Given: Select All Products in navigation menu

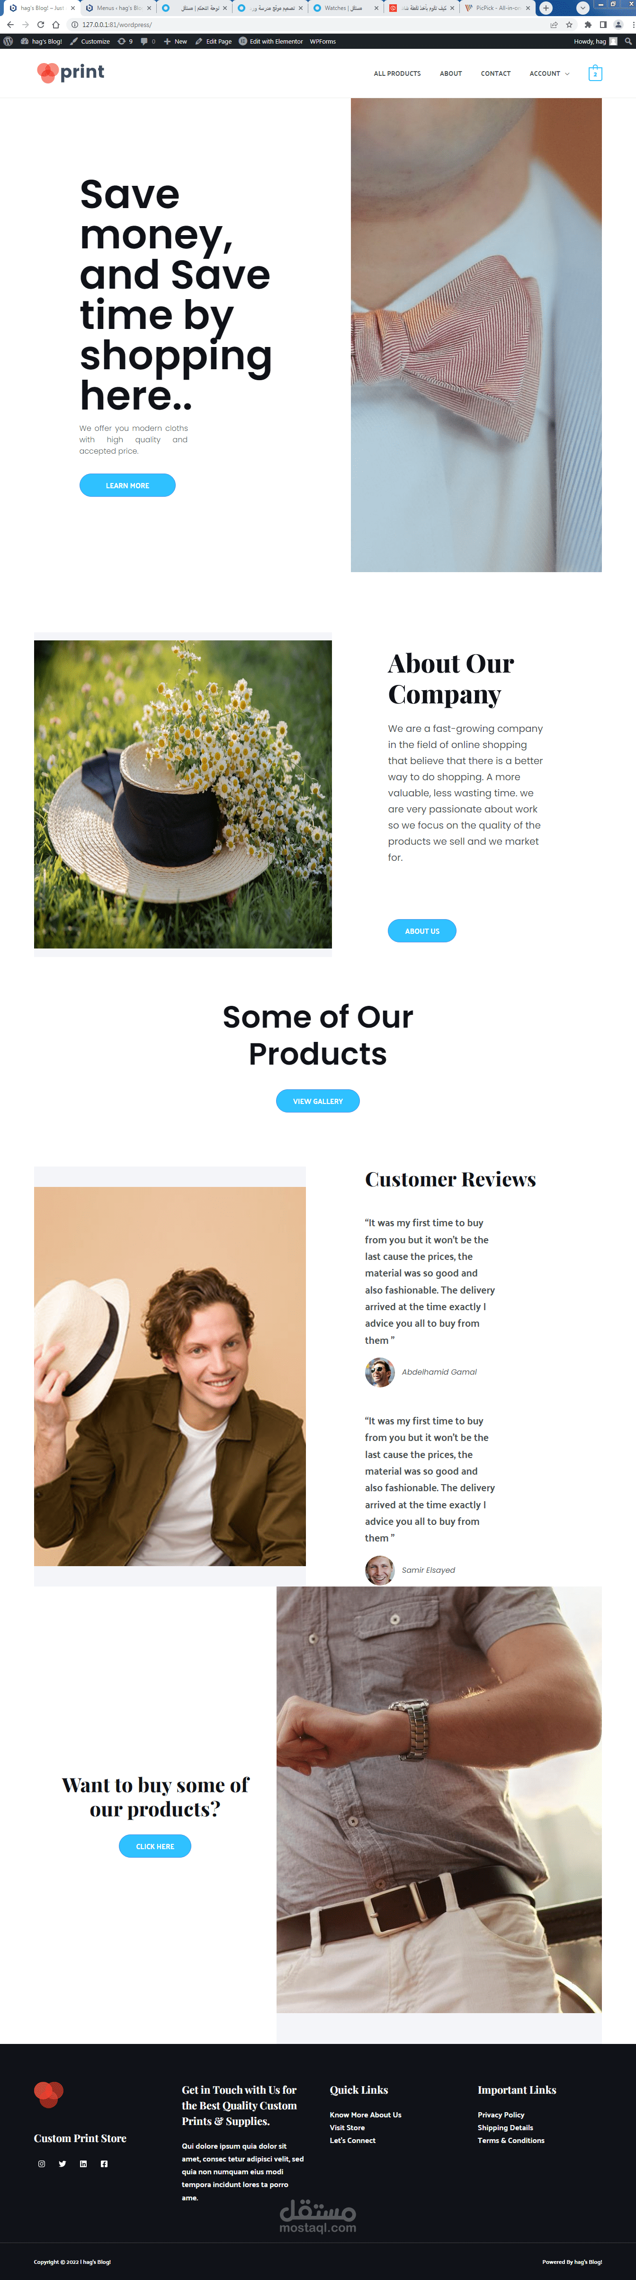Looking at the screenshot, I should tap(397, 73).
